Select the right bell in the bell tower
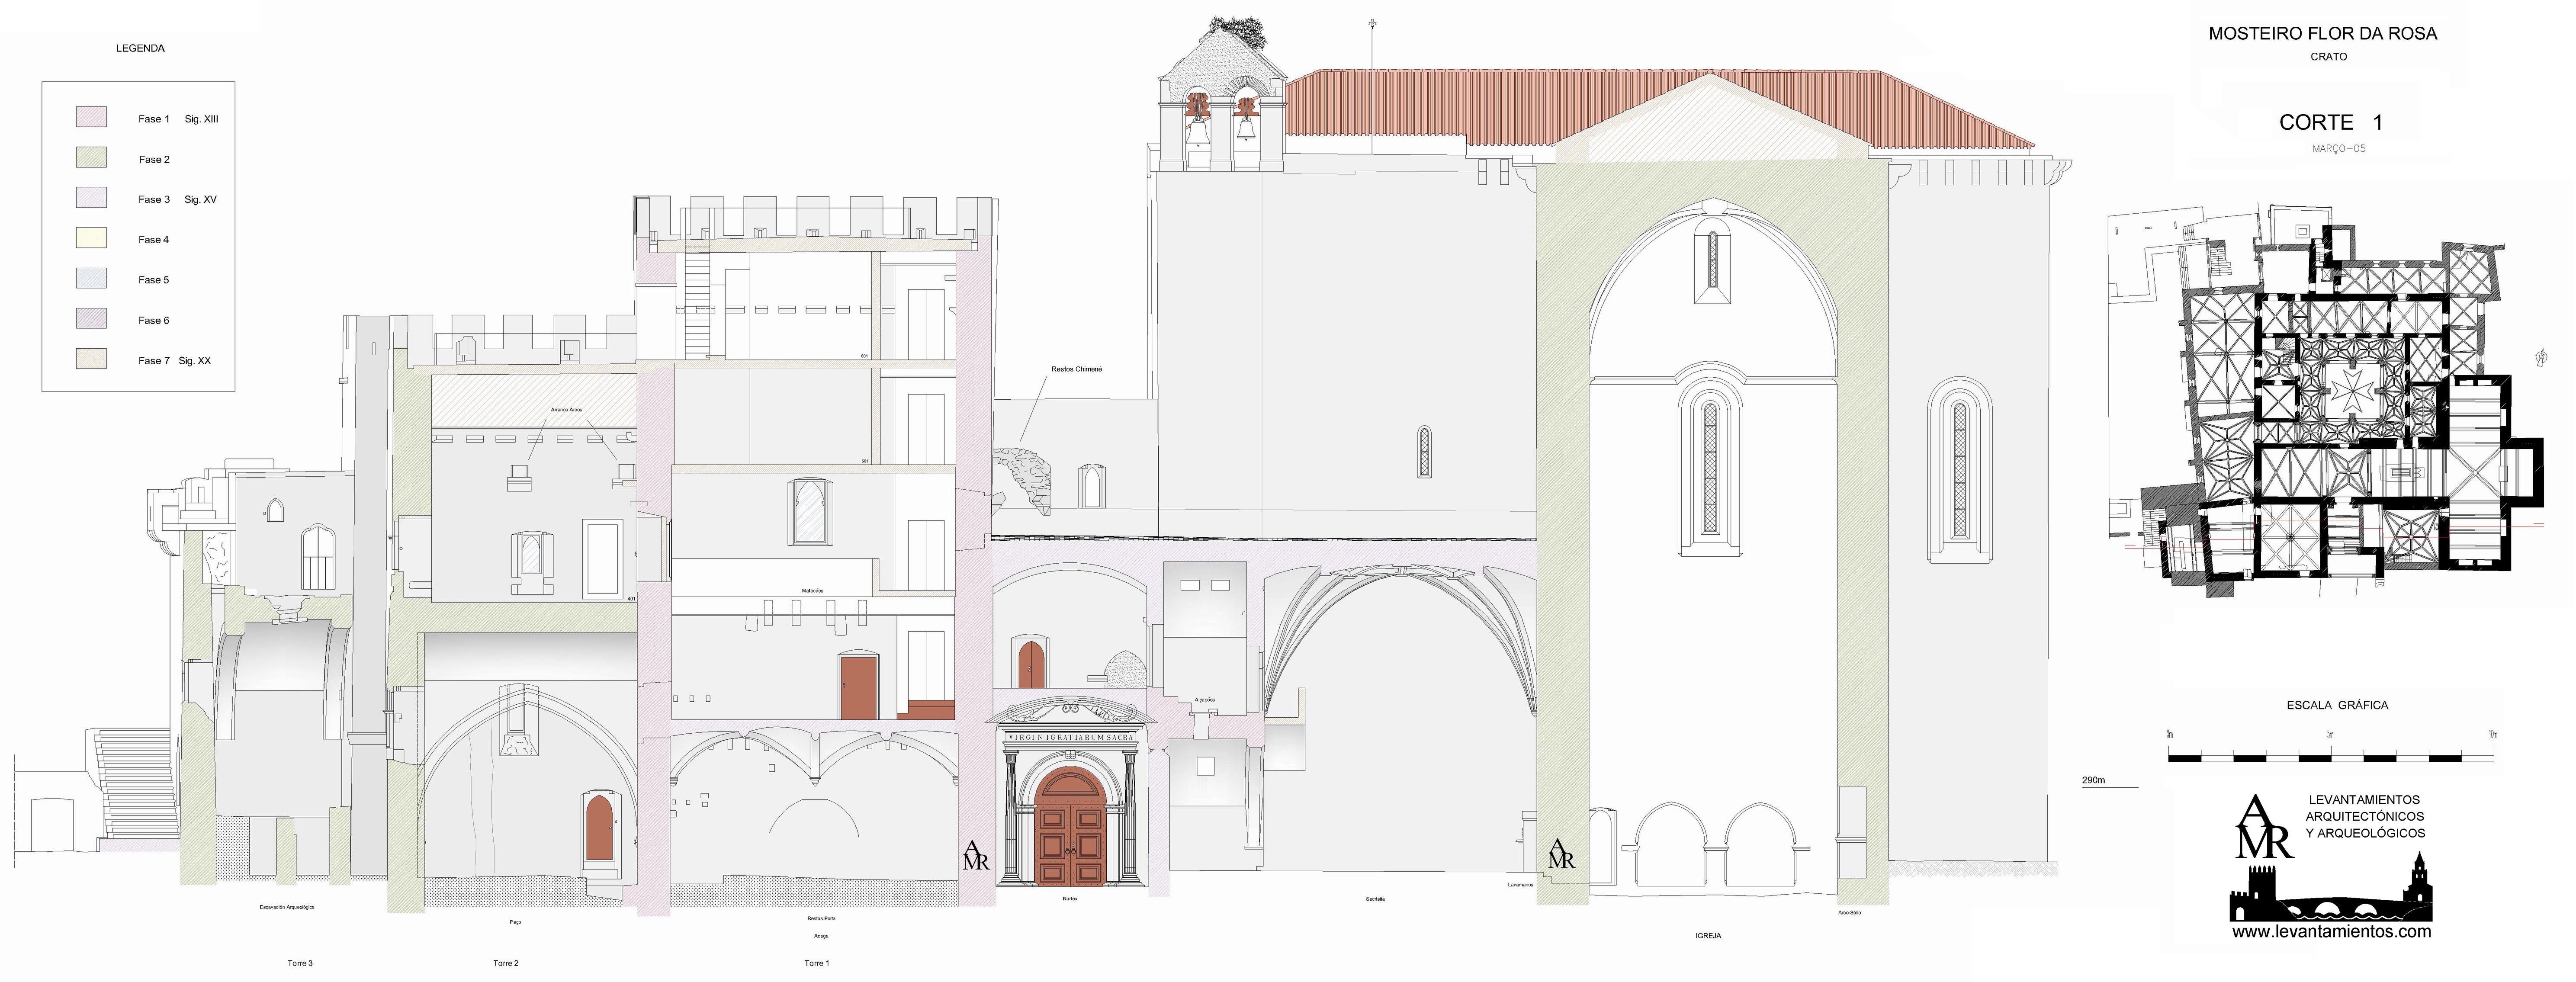Viewport: 2576px width, 982px height. (1246, 130)
